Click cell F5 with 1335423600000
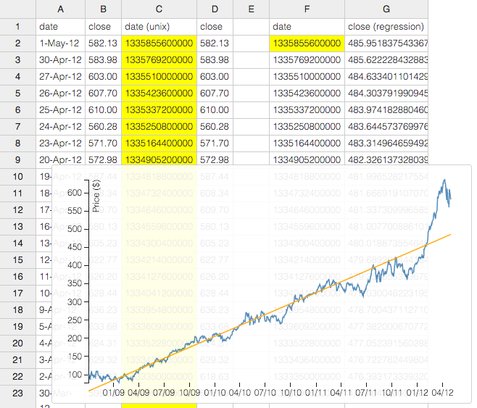Image resolution: width=477 pixels, height=408 pixels. click(x=307, y=93)
